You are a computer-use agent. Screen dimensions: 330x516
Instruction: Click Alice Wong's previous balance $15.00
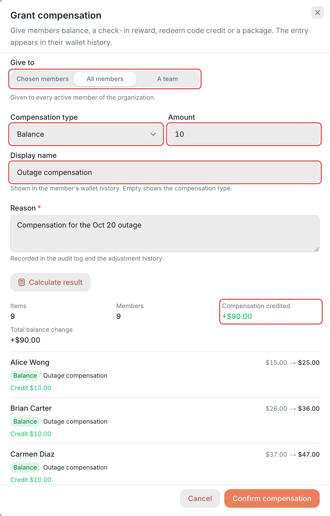point(276,362)
